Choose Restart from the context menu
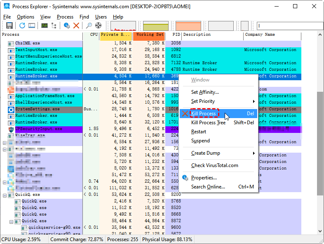Image resolution: width=324 pixels, height=244 pixels. 218,132
